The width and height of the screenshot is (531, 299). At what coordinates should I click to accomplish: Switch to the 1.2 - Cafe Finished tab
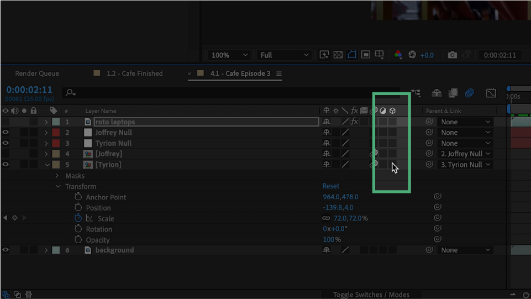coord(134,74)
